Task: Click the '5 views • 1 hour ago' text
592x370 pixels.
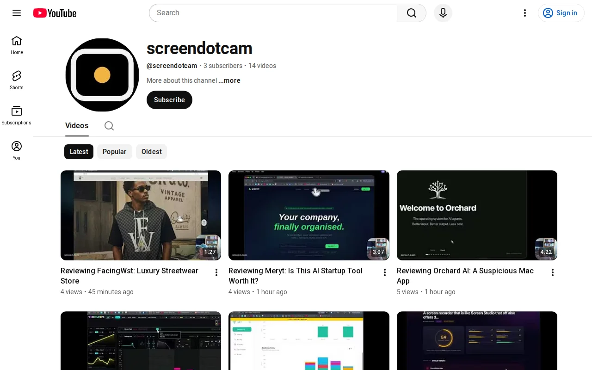Action: pos(426,292)
